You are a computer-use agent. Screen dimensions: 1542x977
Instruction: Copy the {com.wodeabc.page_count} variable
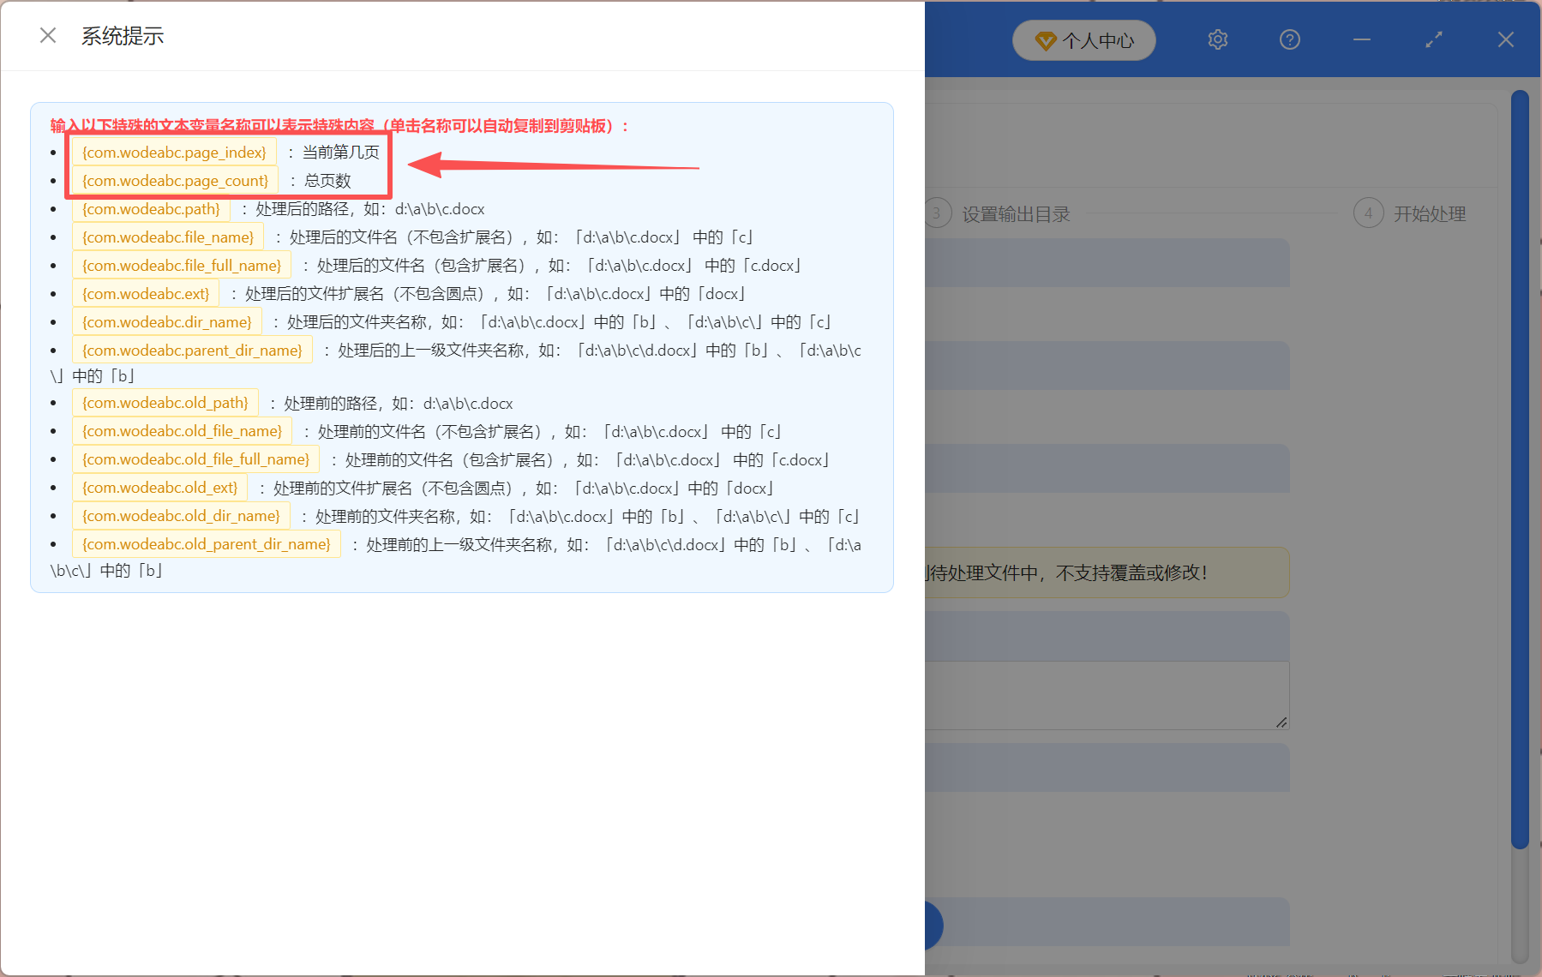coord(174,181)
